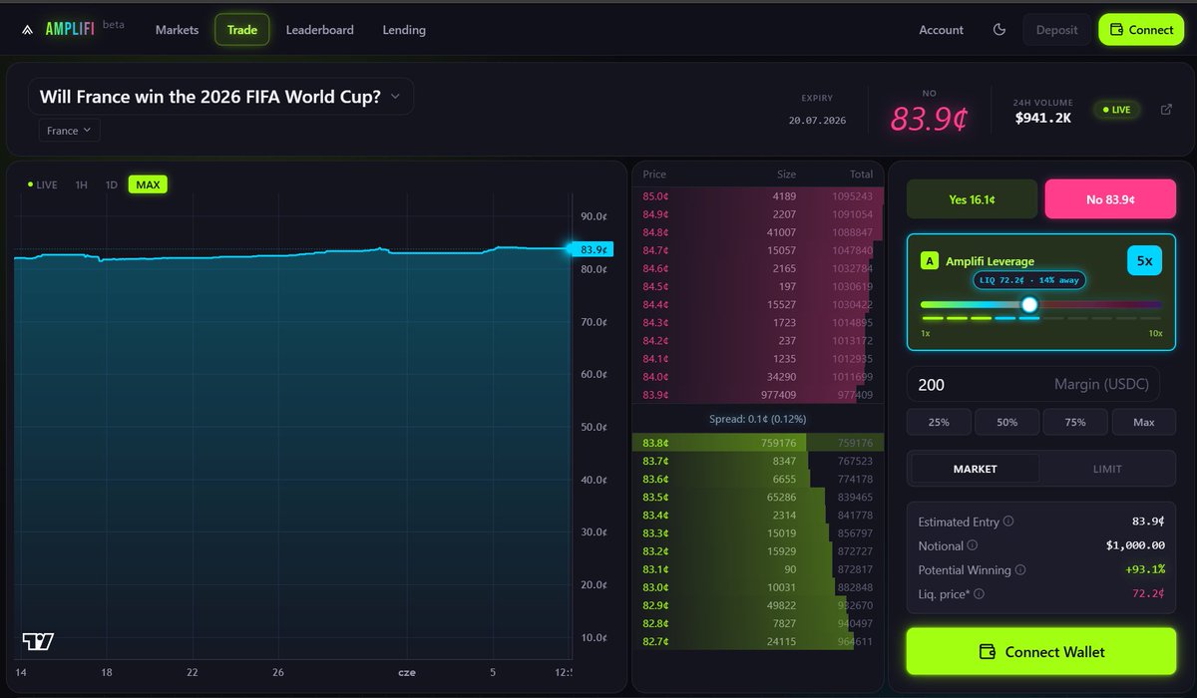Click bid row priced 83.8¢

coord(757,443)
